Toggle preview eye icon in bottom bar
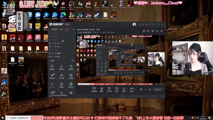The image size is (213, 120). pos(146,89)
